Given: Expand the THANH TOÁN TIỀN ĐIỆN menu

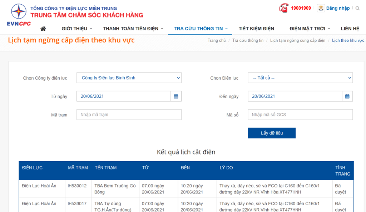Looking at the screenshot, I should 133,29.
